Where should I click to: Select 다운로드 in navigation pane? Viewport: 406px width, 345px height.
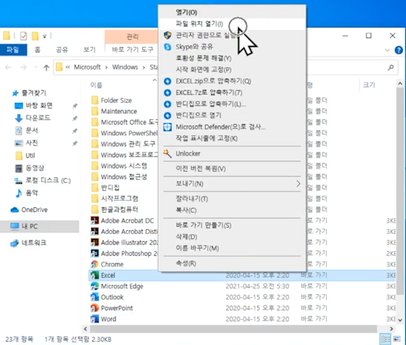coord(38,118)
